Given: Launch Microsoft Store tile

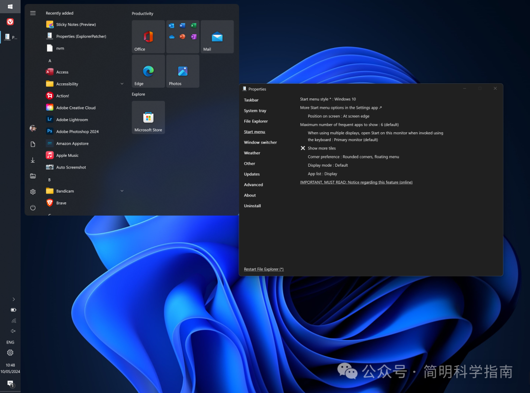Looking at the screenshot, I should 148,118.
